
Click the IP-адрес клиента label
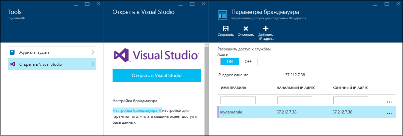pos(233,75)
